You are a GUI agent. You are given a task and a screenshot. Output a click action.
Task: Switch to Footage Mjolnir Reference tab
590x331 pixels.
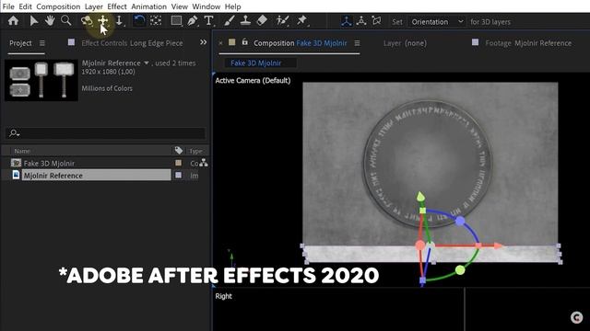coord(528,43)
